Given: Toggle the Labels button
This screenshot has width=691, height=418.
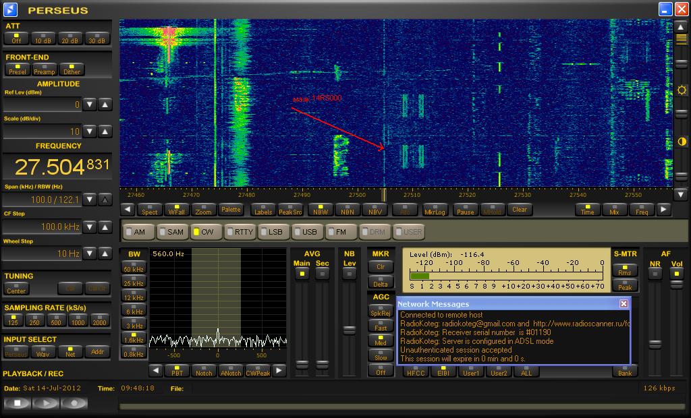Looking at the screenshot, I should pyautogui.click(x=263, y=210).
